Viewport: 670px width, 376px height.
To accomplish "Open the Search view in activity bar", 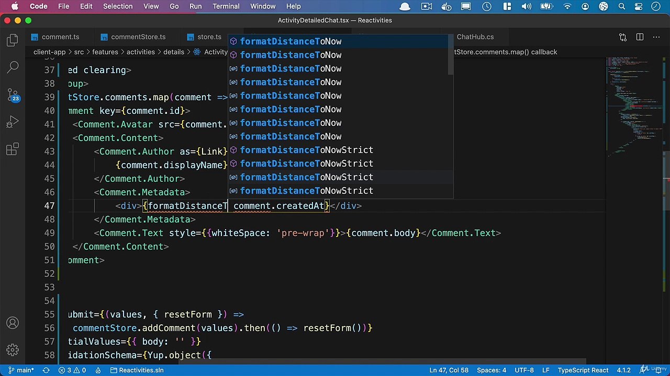I will click(13, 67).
